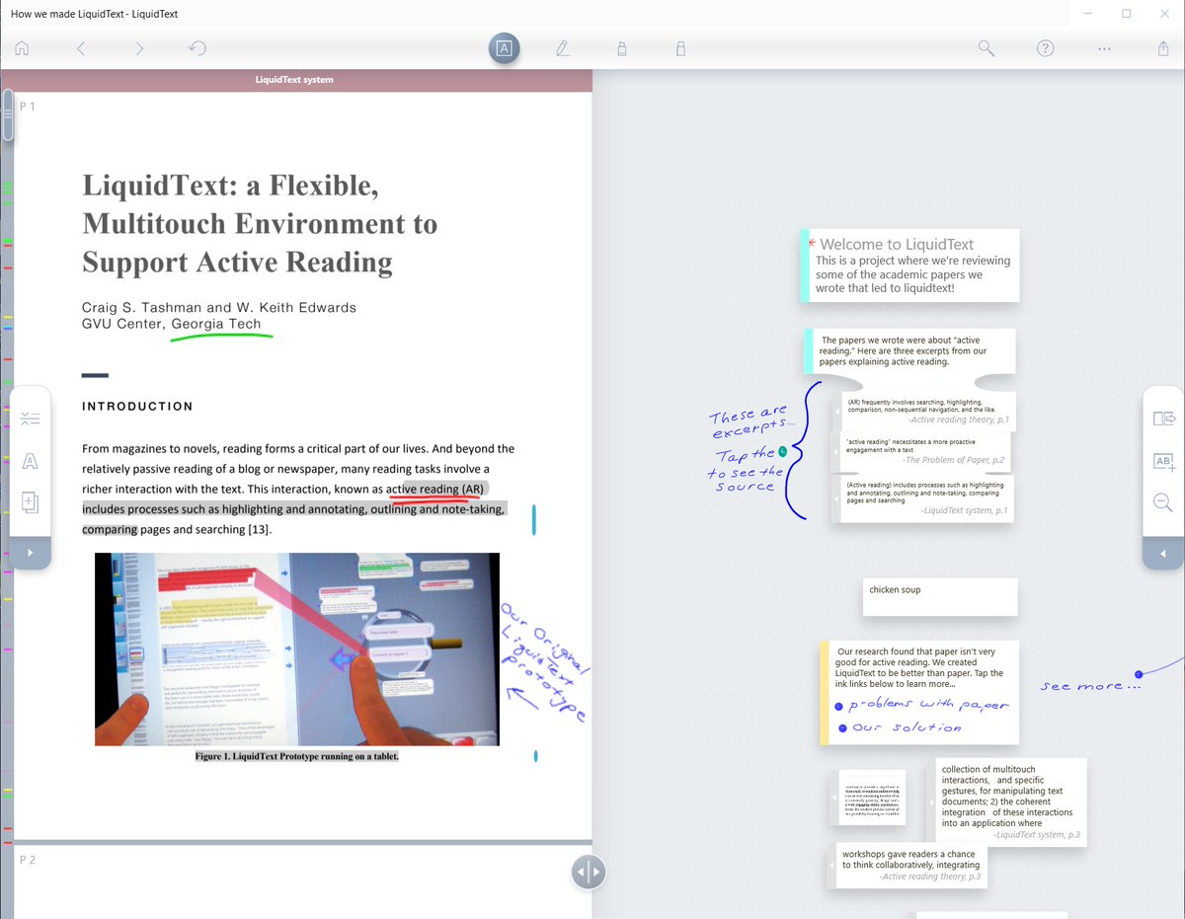Undo the last action
Viewport: 1185px width, 919px height.
[197, 48]
